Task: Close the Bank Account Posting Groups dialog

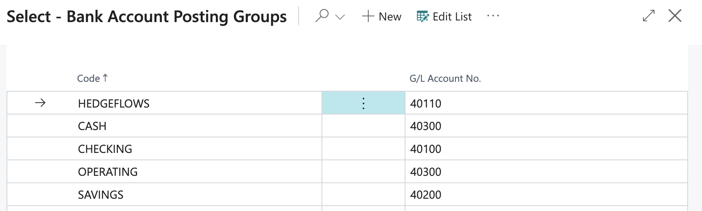Action: click(675, 16)
